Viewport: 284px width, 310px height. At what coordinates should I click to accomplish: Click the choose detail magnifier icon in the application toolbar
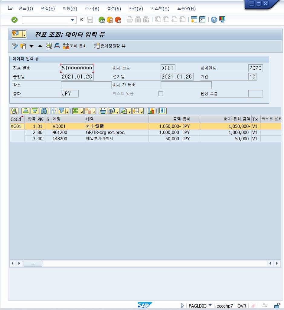(49, 46)
